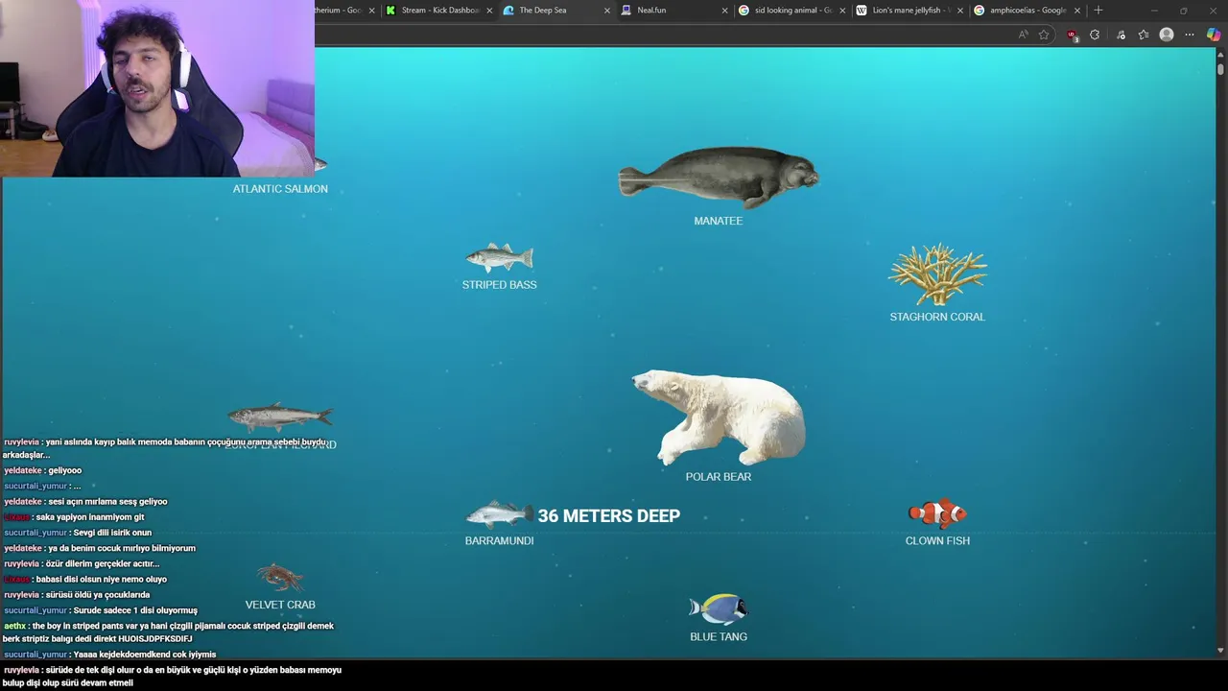
Task: Click the velvet crab image
Action: 280,578
